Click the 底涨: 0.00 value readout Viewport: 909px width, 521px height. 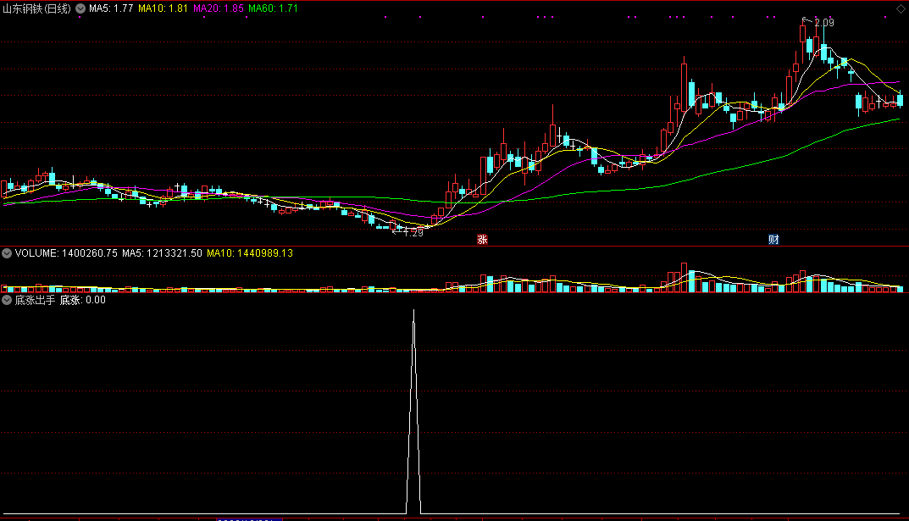83,300
